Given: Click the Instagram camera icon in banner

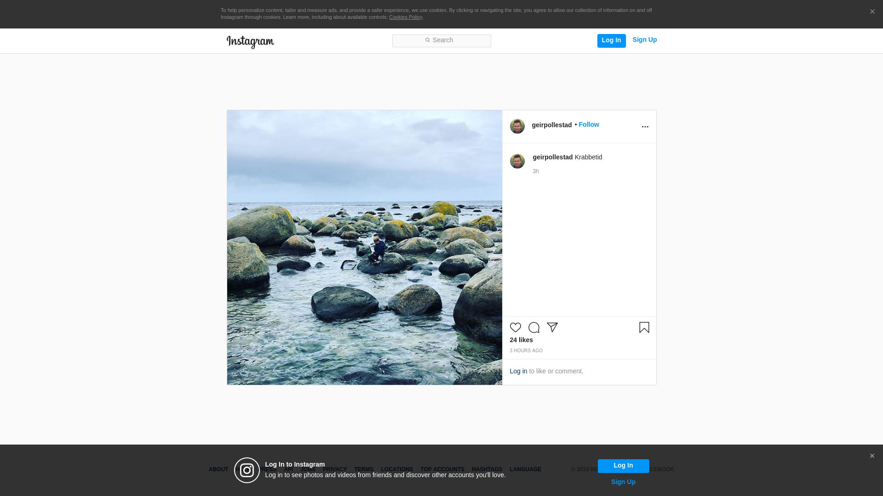Looking at the screenshot, I should [247, 470].
